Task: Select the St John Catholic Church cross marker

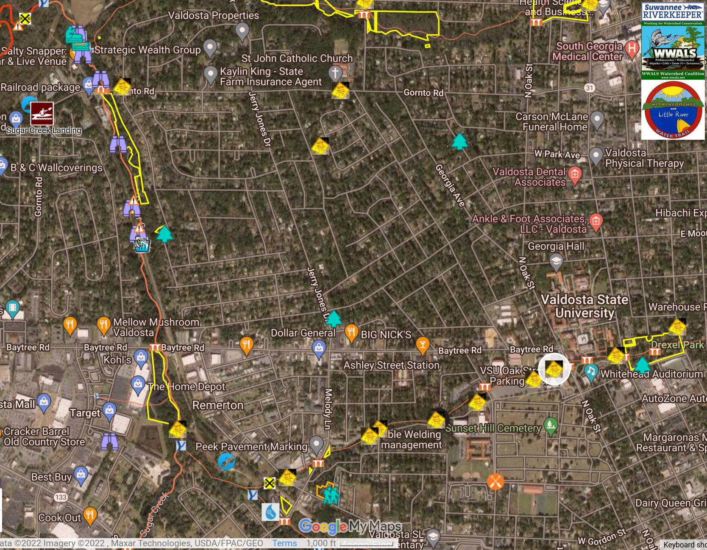Action: (x=335, y=73)
